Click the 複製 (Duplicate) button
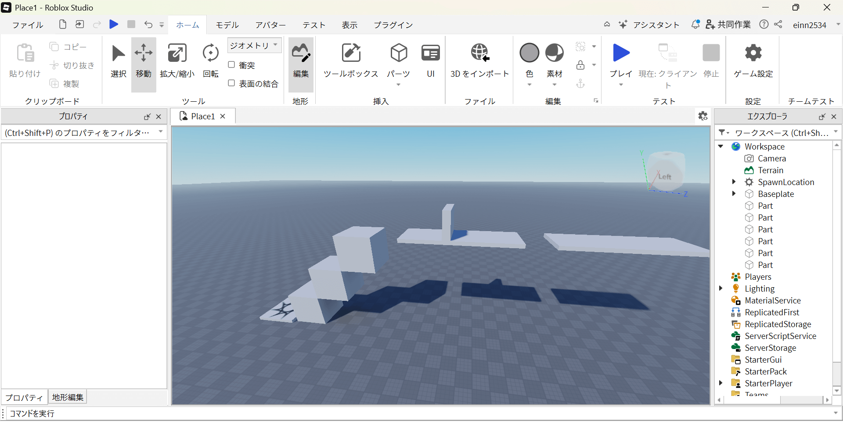Image resolution: width=843 pixels, height=442 pixels. 65,84
